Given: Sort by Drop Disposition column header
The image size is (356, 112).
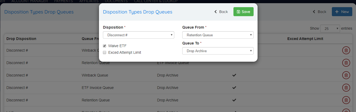Looking at the screenshot, I should 21,39.
